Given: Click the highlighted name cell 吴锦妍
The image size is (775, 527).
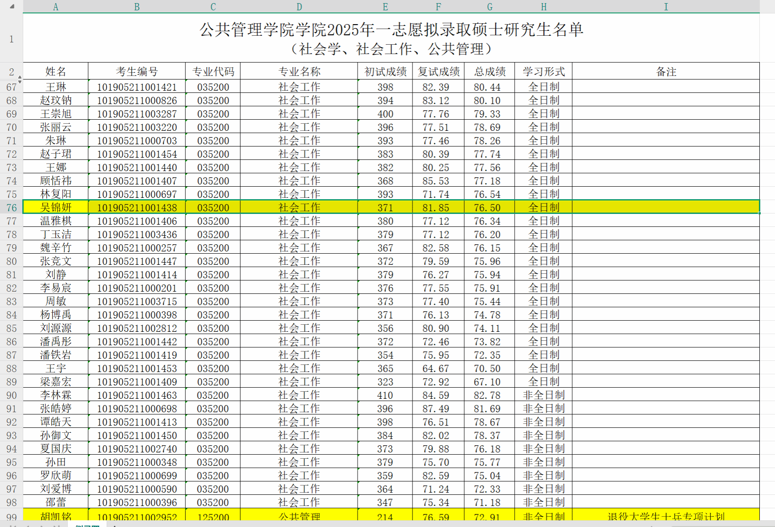Looking at the screenshot, I should [56, 208].
